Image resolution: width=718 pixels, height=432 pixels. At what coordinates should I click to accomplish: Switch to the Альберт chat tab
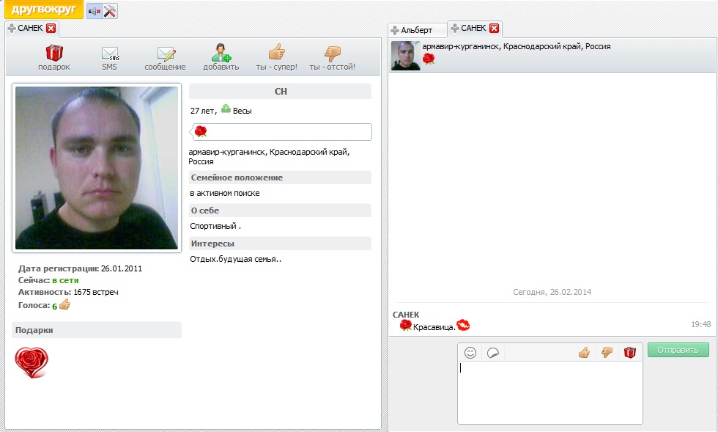point(417,30)
